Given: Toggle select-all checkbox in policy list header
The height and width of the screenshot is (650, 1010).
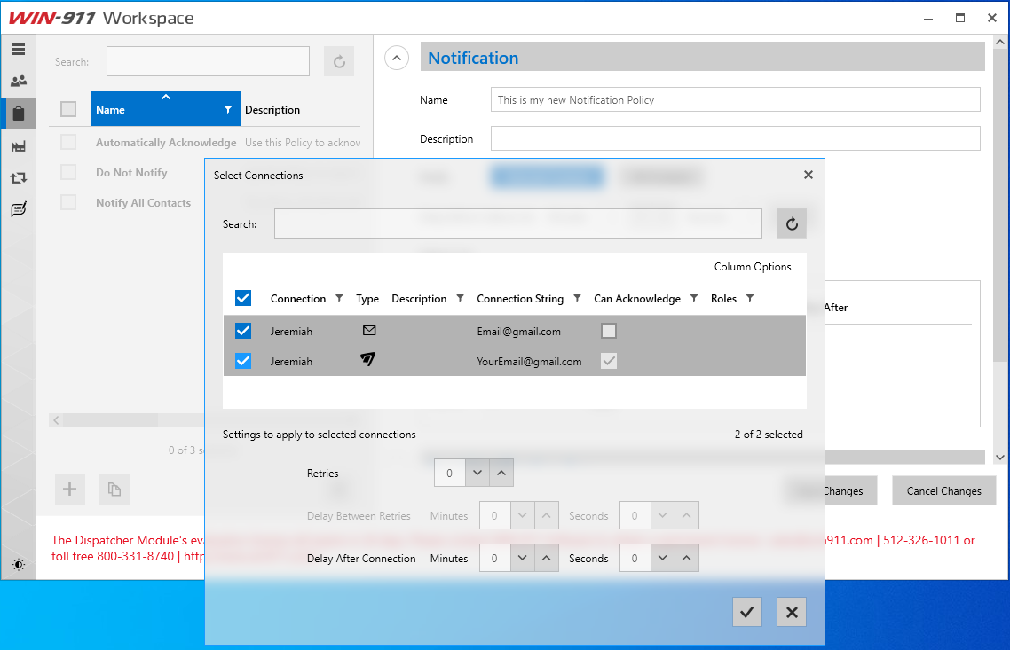Looking at the screenshot, I should coord(68,109).
